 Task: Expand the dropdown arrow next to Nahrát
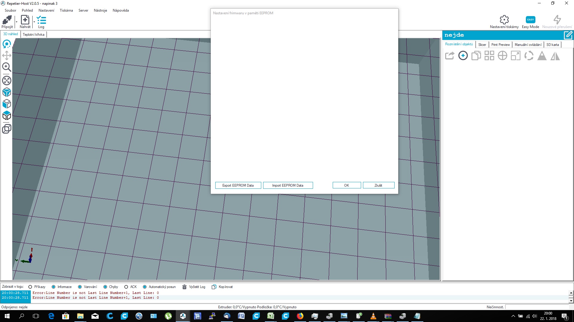click(x=34, y=22)
